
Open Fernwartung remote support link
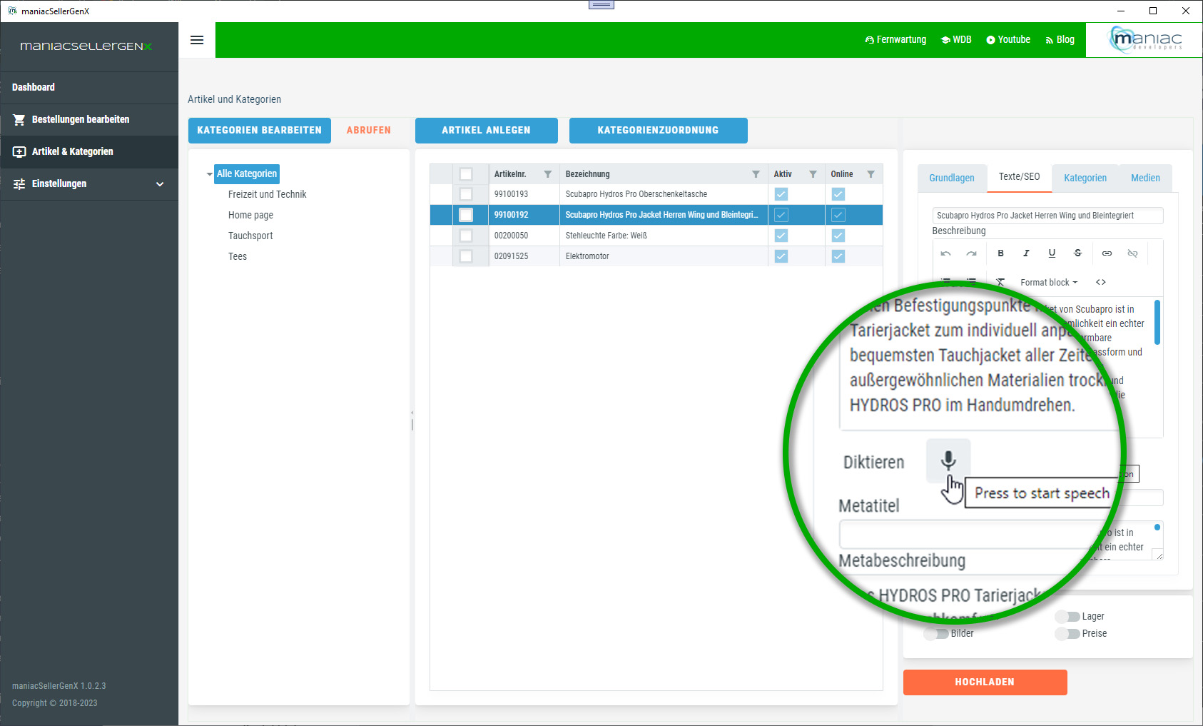pyautogui.click(x=895, y=40)
